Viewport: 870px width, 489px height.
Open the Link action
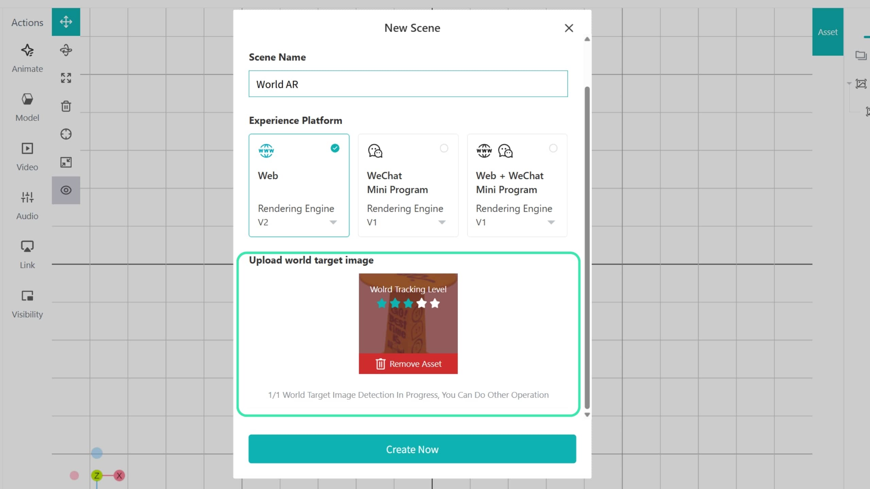(x=27, y=255)
